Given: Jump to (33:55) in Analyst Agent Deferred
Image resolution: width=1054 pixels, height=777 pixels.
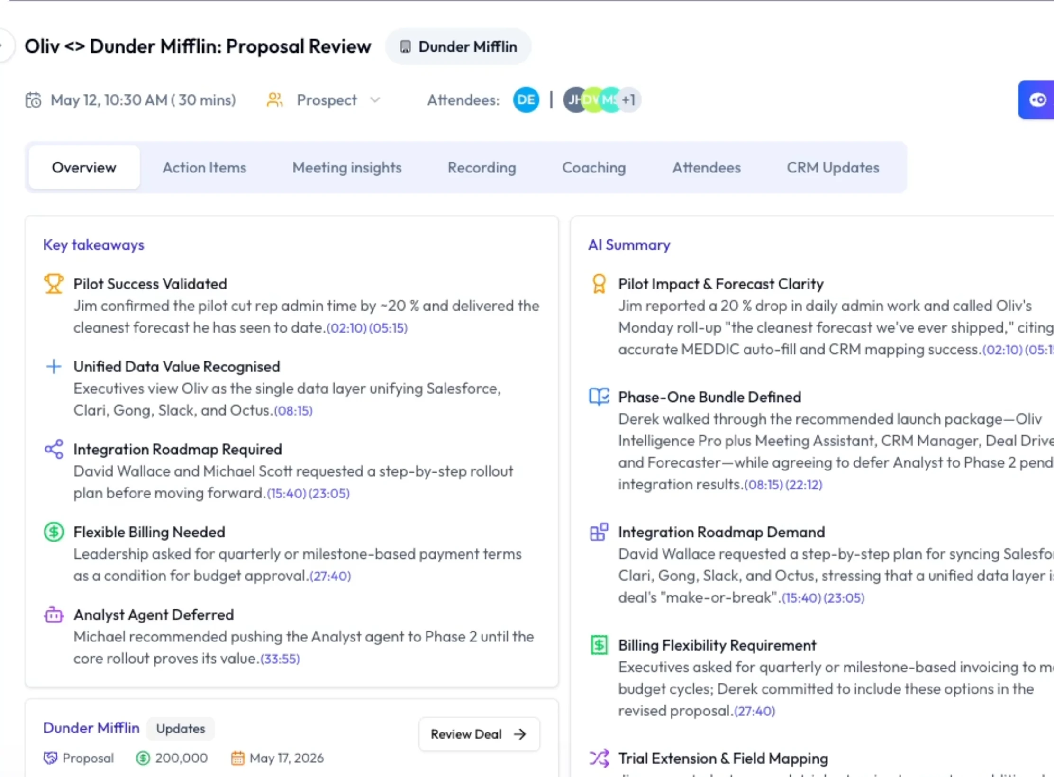Looking at the screenshot, I should [280, 659].
